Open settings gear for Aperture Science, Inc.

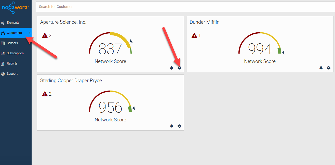point(179,68)
